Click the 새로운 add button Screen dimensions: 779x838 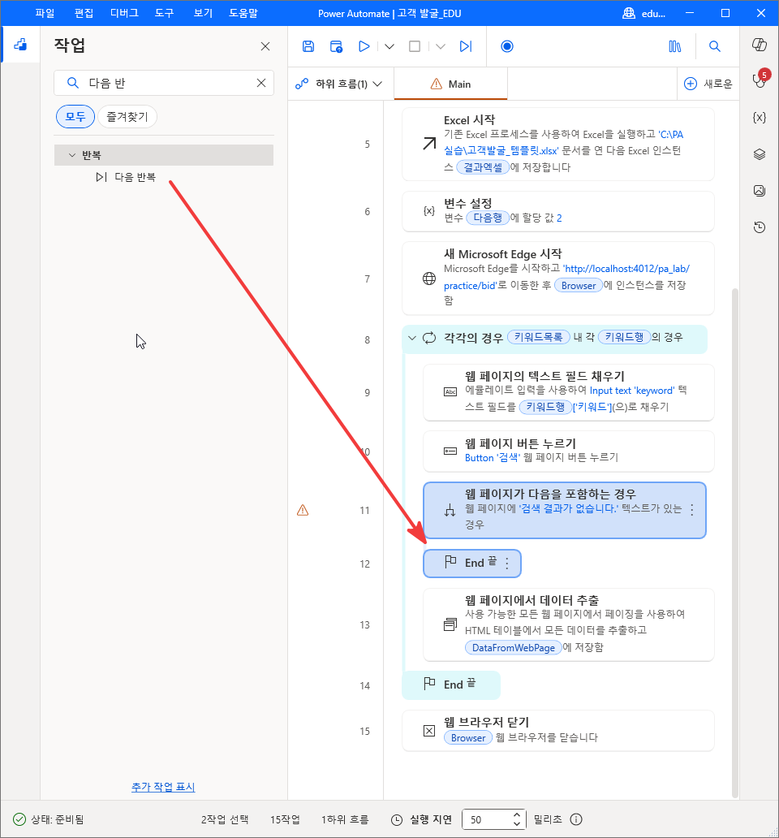pos(708,84)
